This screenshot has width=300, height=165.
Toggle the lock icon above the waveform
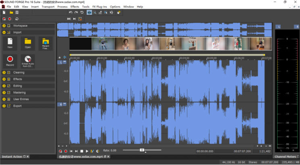coord(60,57)
